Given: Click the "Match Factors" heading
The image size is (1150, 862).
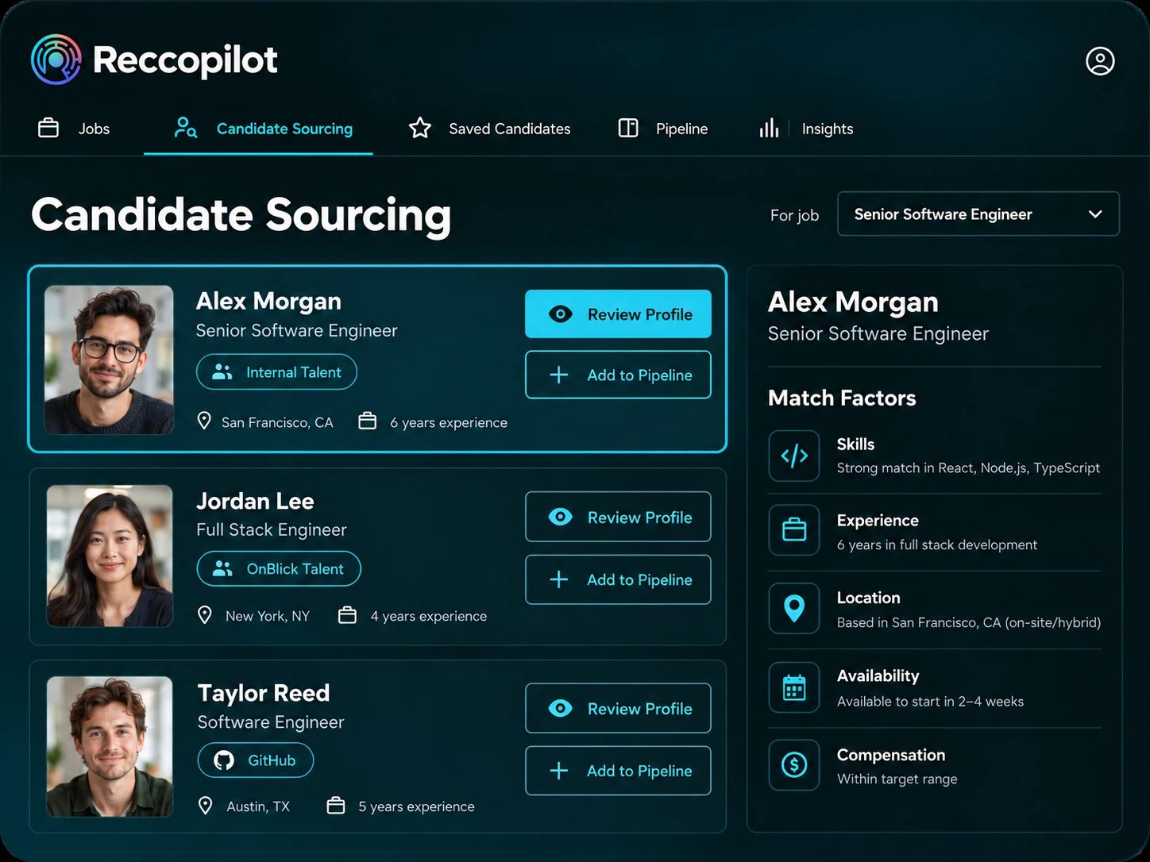Looking at the screenshot, I should pyautogui.click(x=842, y=398).
